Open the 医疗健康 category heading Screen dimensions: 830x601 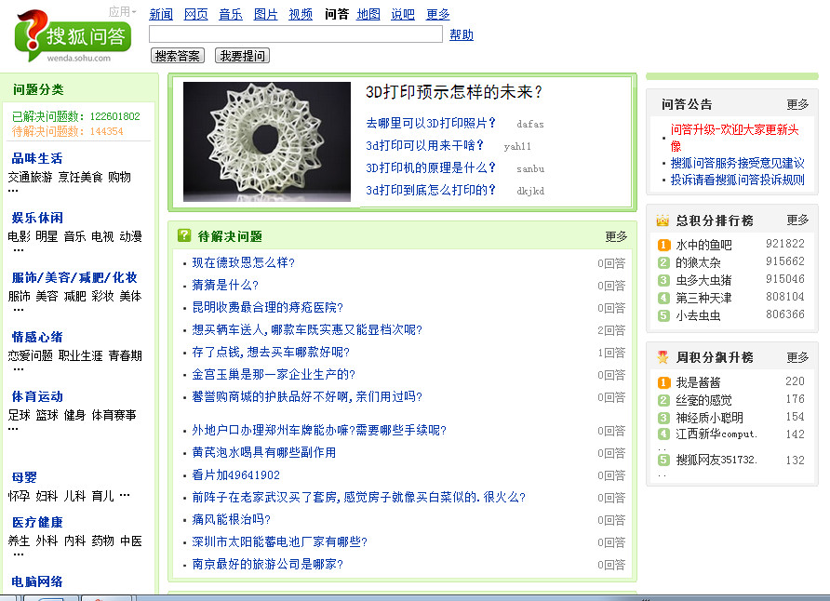[37, 522]
